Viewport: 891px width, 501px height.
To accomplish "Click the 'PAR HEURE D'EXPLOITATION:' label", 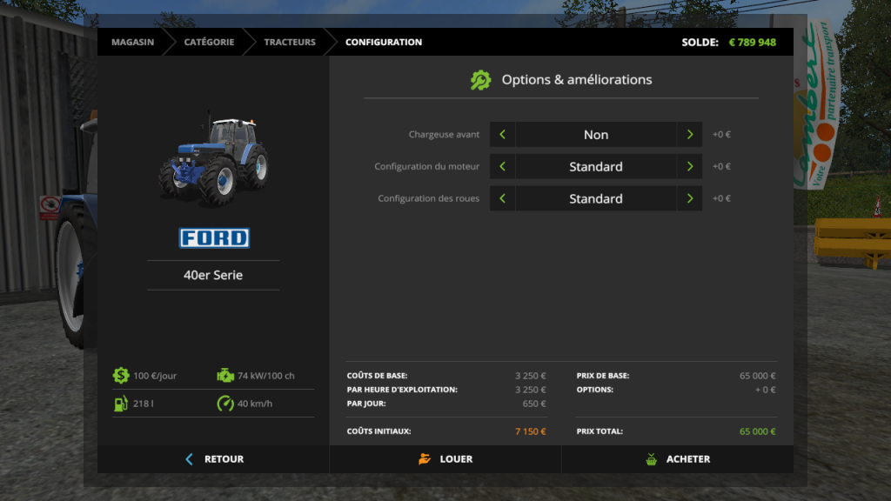I will tap(402, 390).
